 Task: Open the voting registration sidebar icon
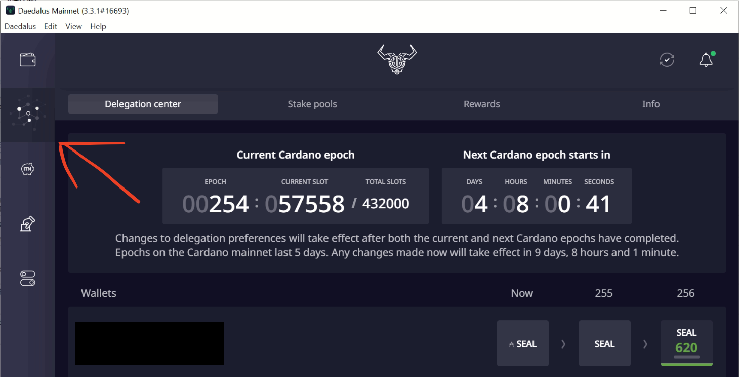[28, 223]
